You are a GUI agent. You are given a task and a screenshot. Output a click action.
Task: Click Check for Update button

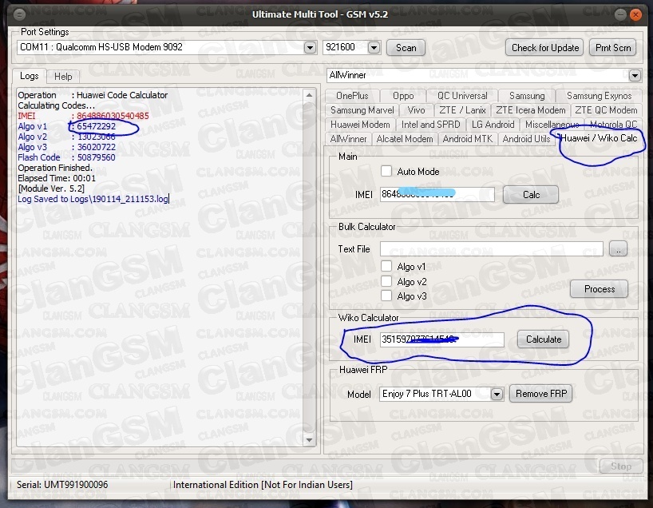(544, 48)
